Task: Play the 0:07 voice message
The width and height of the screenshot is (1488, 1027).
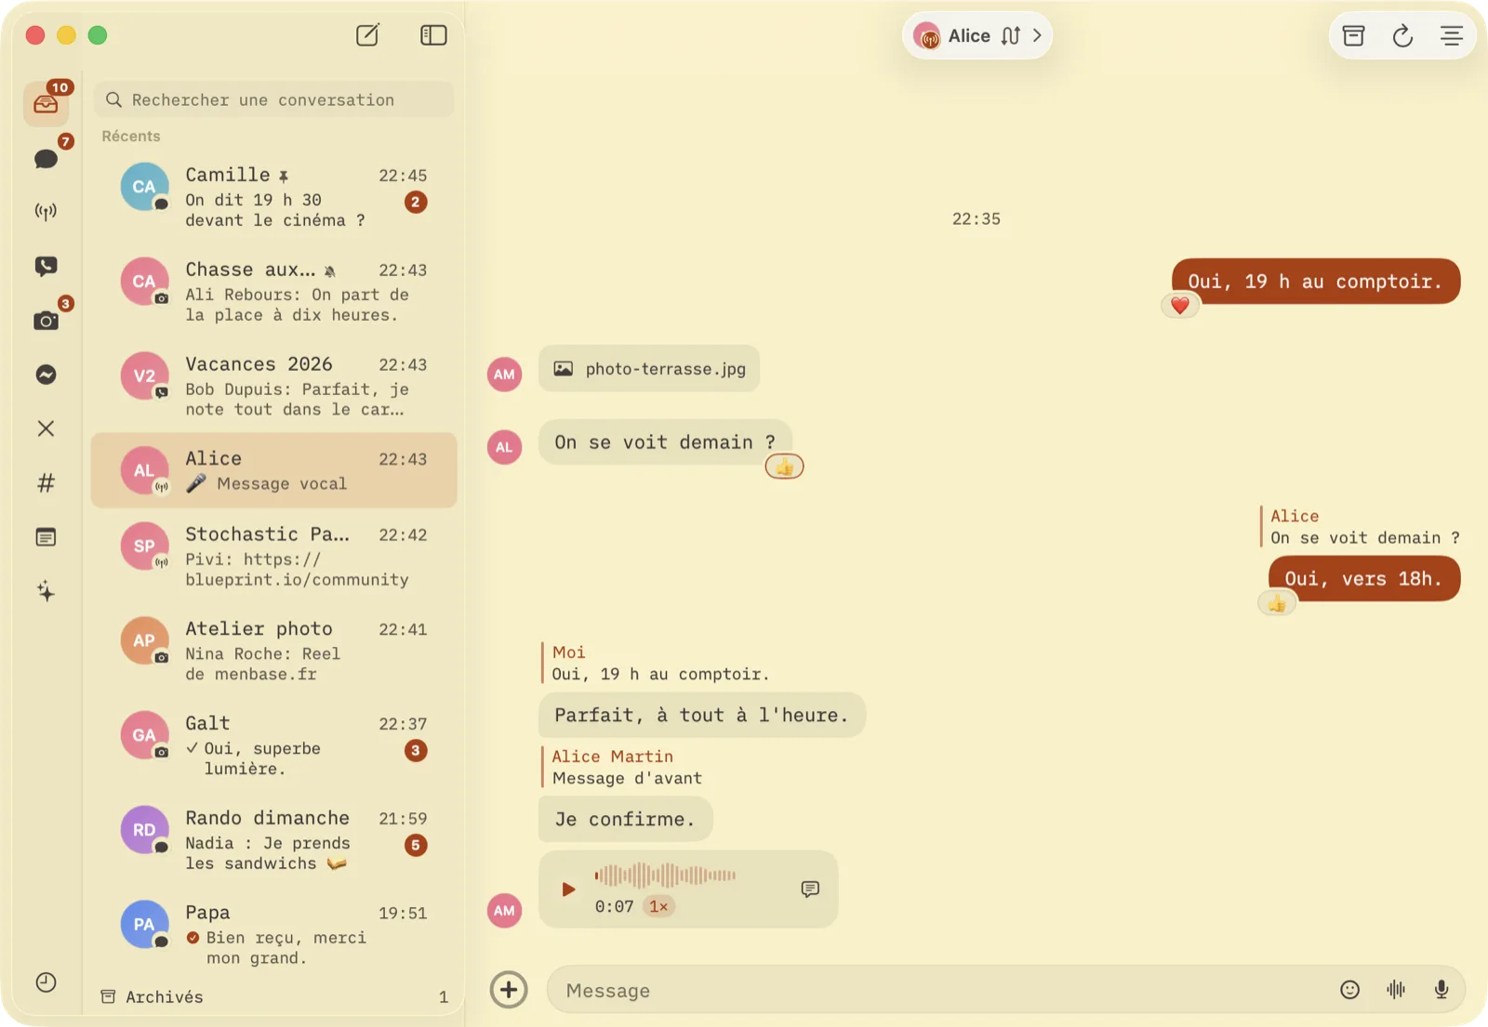Action: coord(568,889)
